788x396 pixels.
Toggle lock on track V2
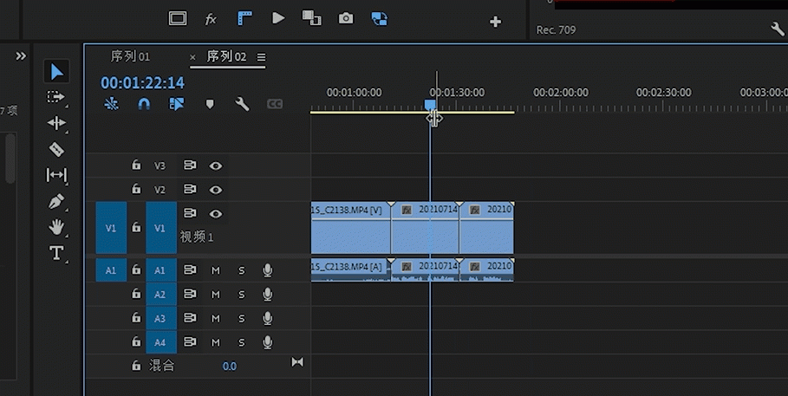(x=136, y=189)
